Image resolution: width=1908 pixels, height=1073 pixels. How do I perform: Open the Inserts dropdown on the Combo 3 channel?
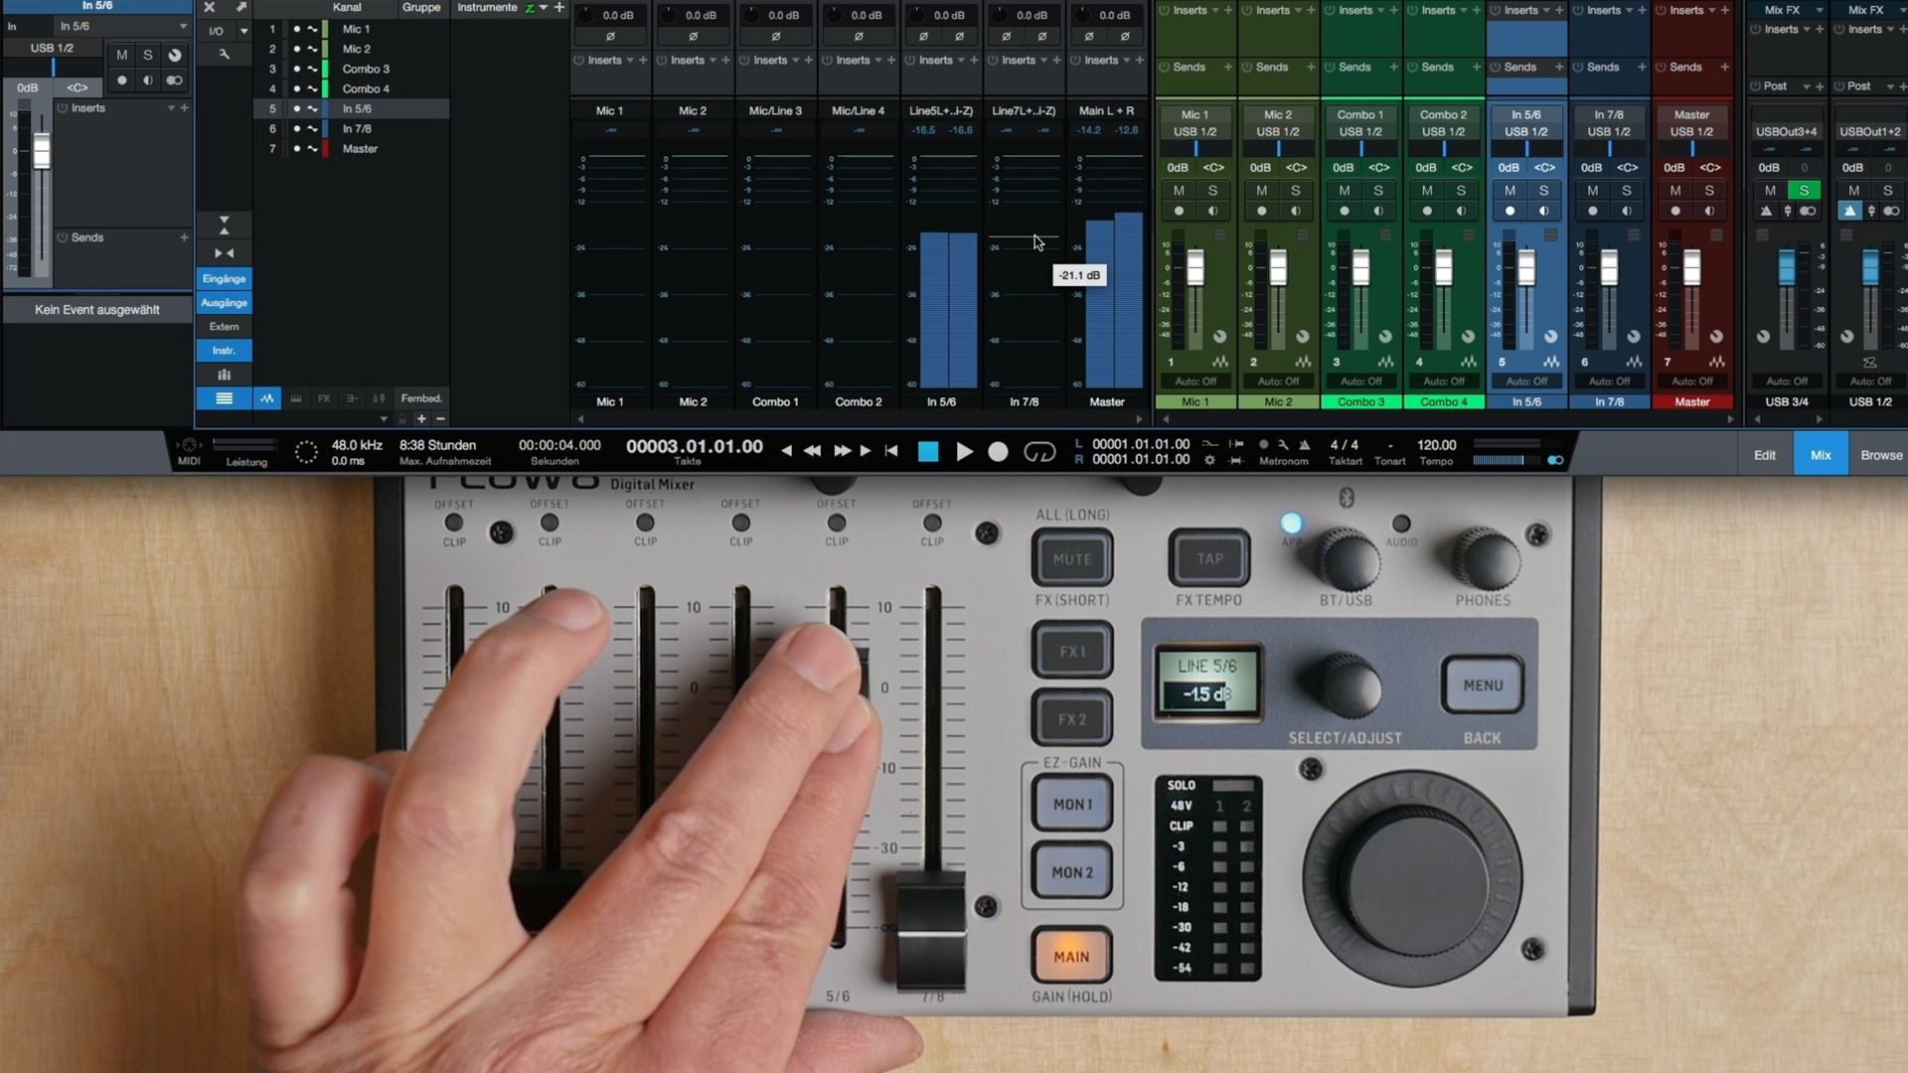click(x=1381, y=10)
